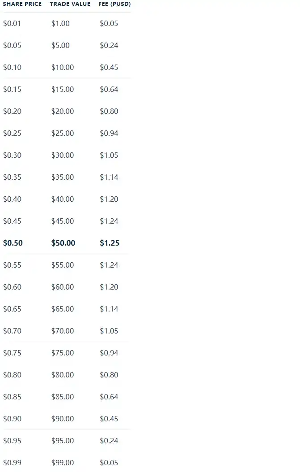
Task: Click the FEE (PUSD) column header
Action: pos(114,4)
